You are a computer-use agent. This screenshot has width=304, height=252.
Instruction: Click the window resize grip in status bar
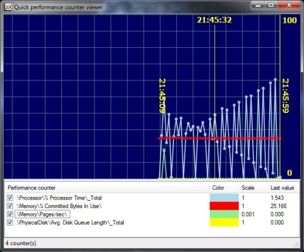(297, 245)
